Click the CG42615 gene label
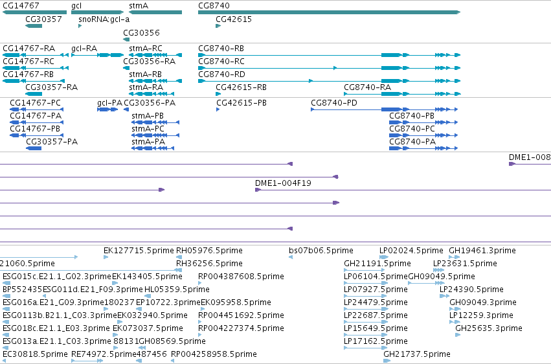 (234, 19)
